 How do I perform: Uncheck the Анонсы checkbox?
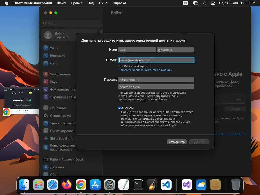tap(119, 108)
